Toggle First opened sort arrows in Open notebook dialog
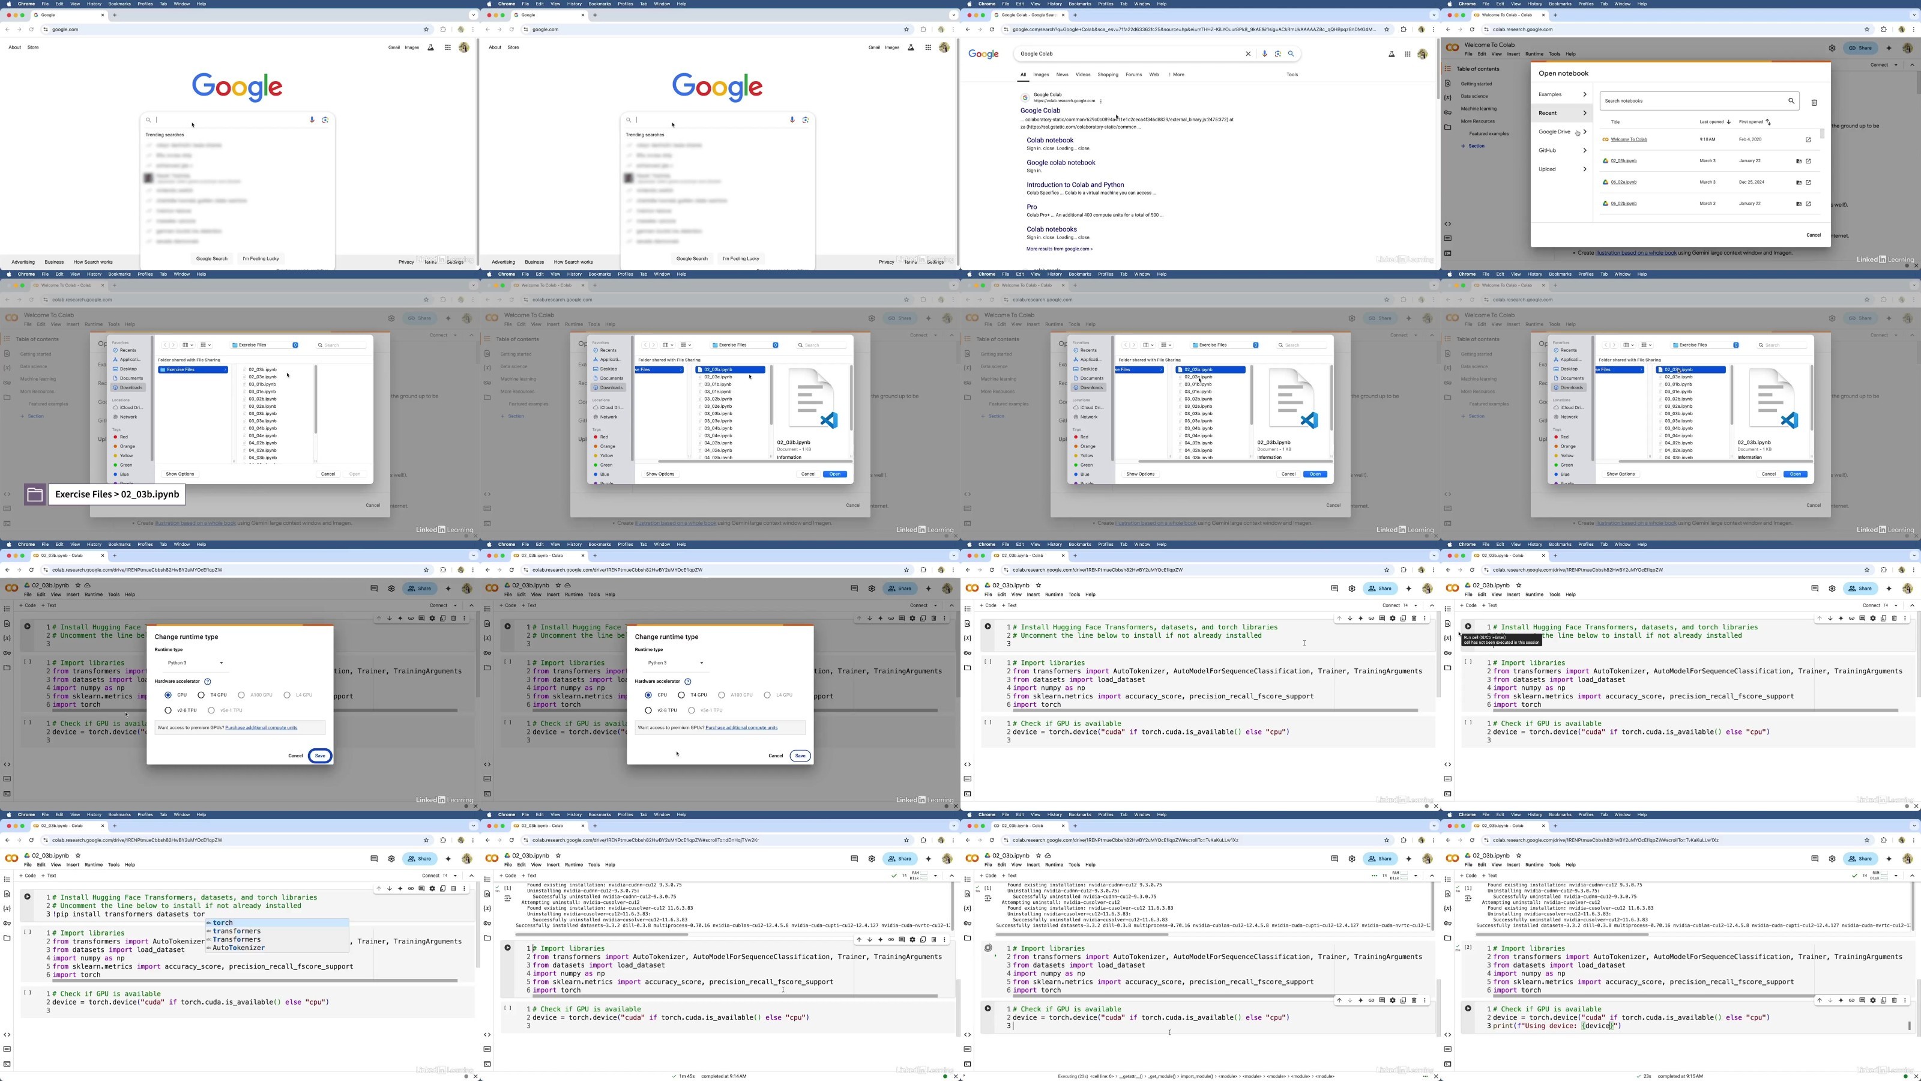The image size is (1921, 1081). (x=1768, y=121)
